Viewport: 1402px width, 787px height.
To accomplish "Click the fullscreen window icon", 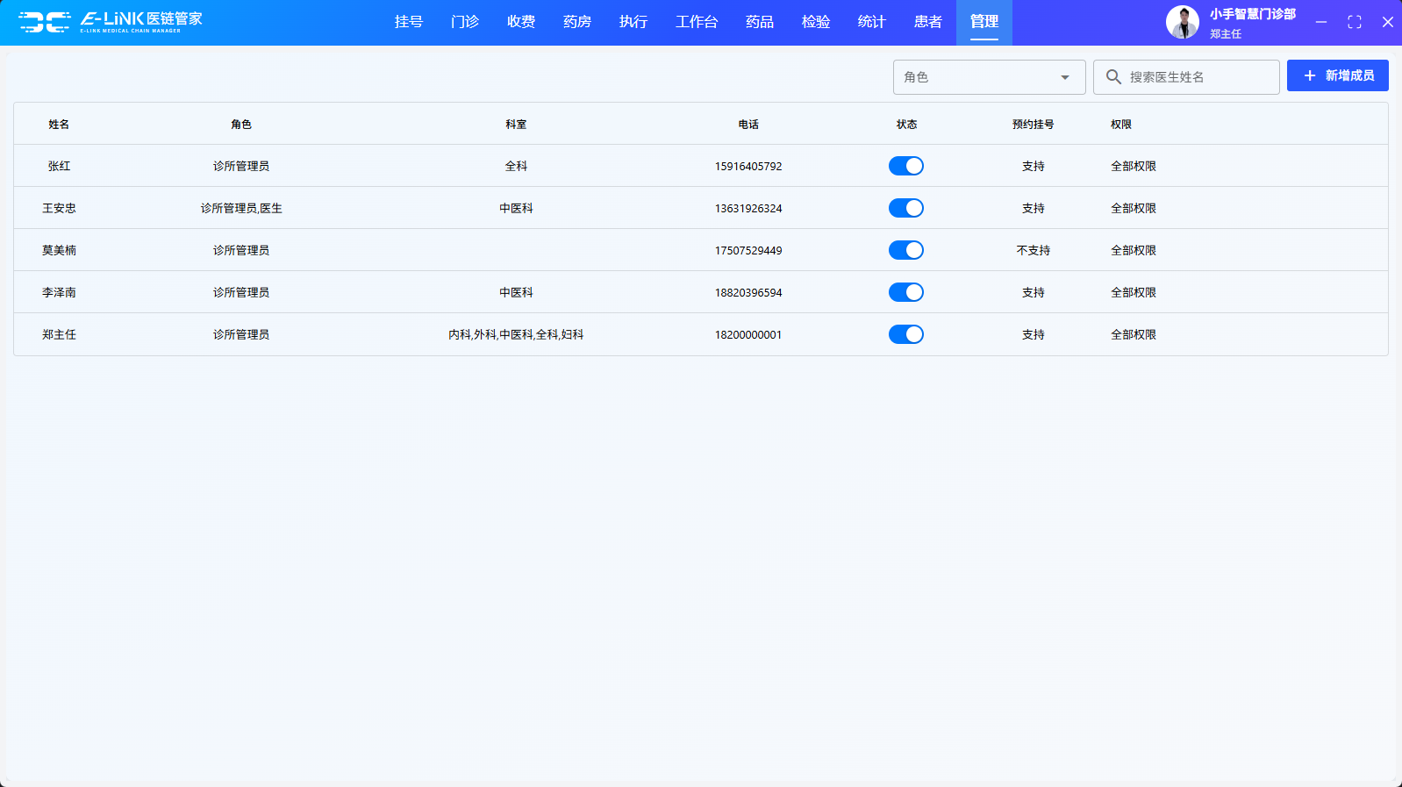I will pyautogui.click(x=1354, y=22).
